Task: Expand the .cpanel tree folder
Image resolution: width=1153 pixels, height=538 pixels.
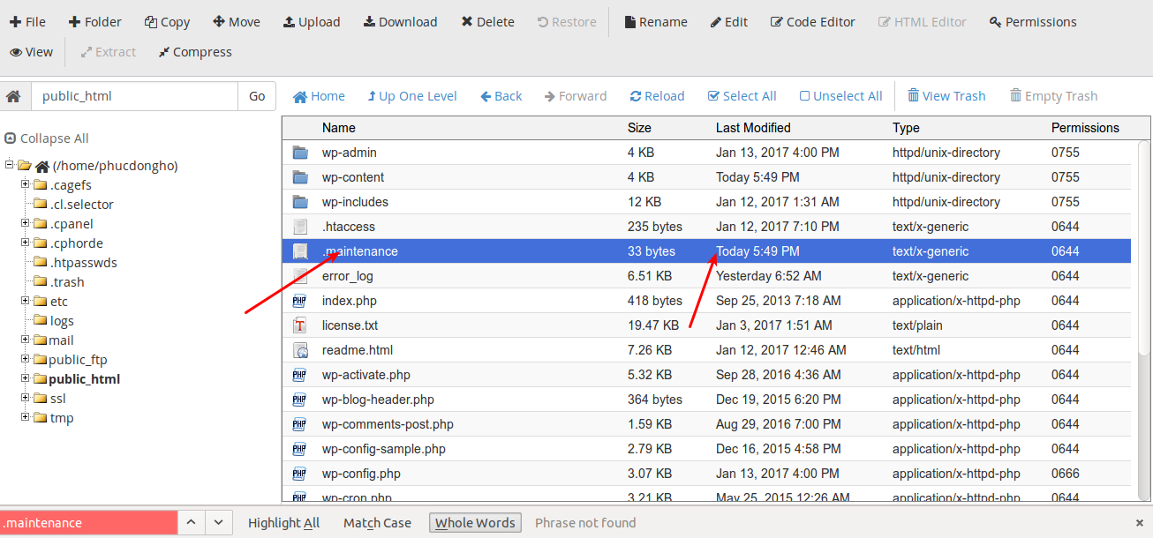Action: point(26,224)
